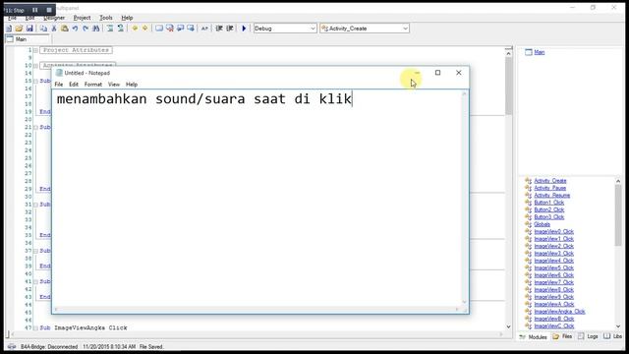Screen dimensions: 629x354
Task: Click the Auto format AF toolbar icon
Action: (x=204, y=29)
